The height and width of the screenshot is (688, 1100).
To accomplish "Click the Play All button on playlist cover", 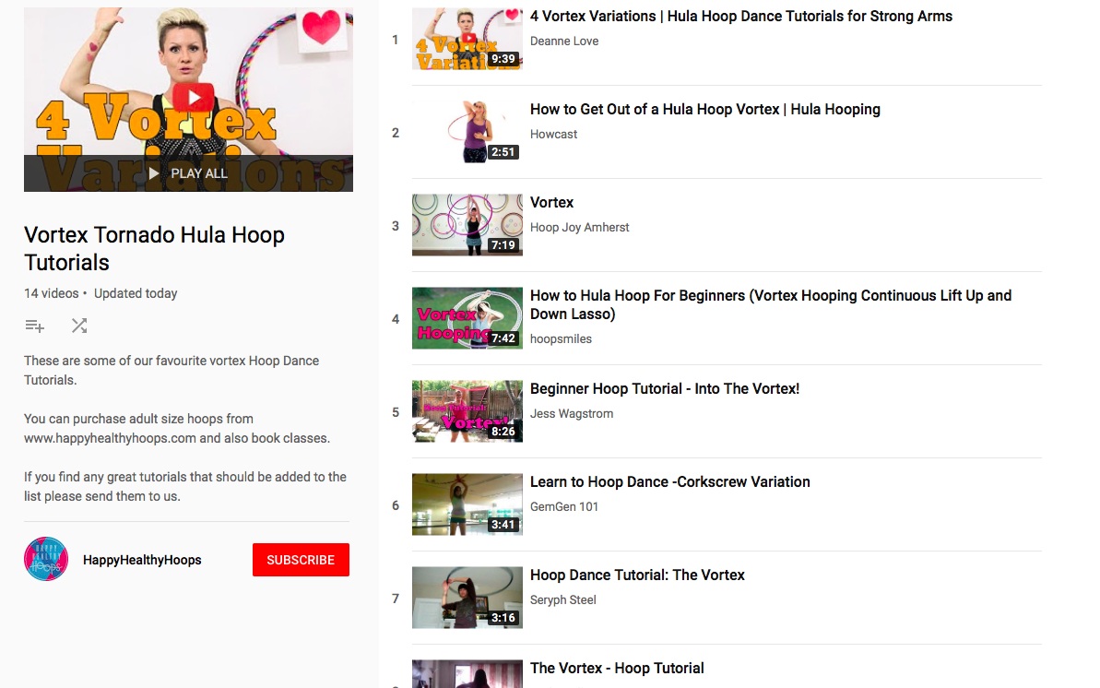I will (x=188, y=173).
